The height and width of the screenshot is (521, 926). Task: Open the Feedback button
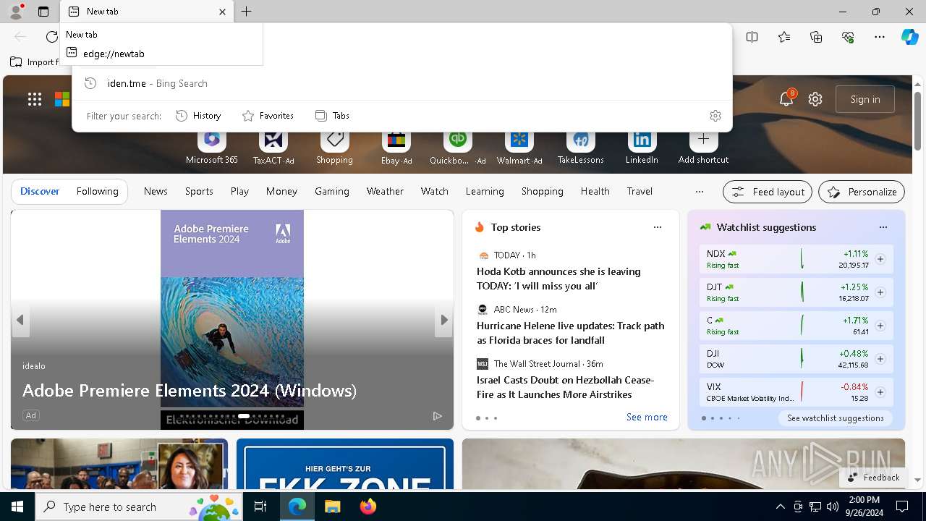(x=873, y=478)
